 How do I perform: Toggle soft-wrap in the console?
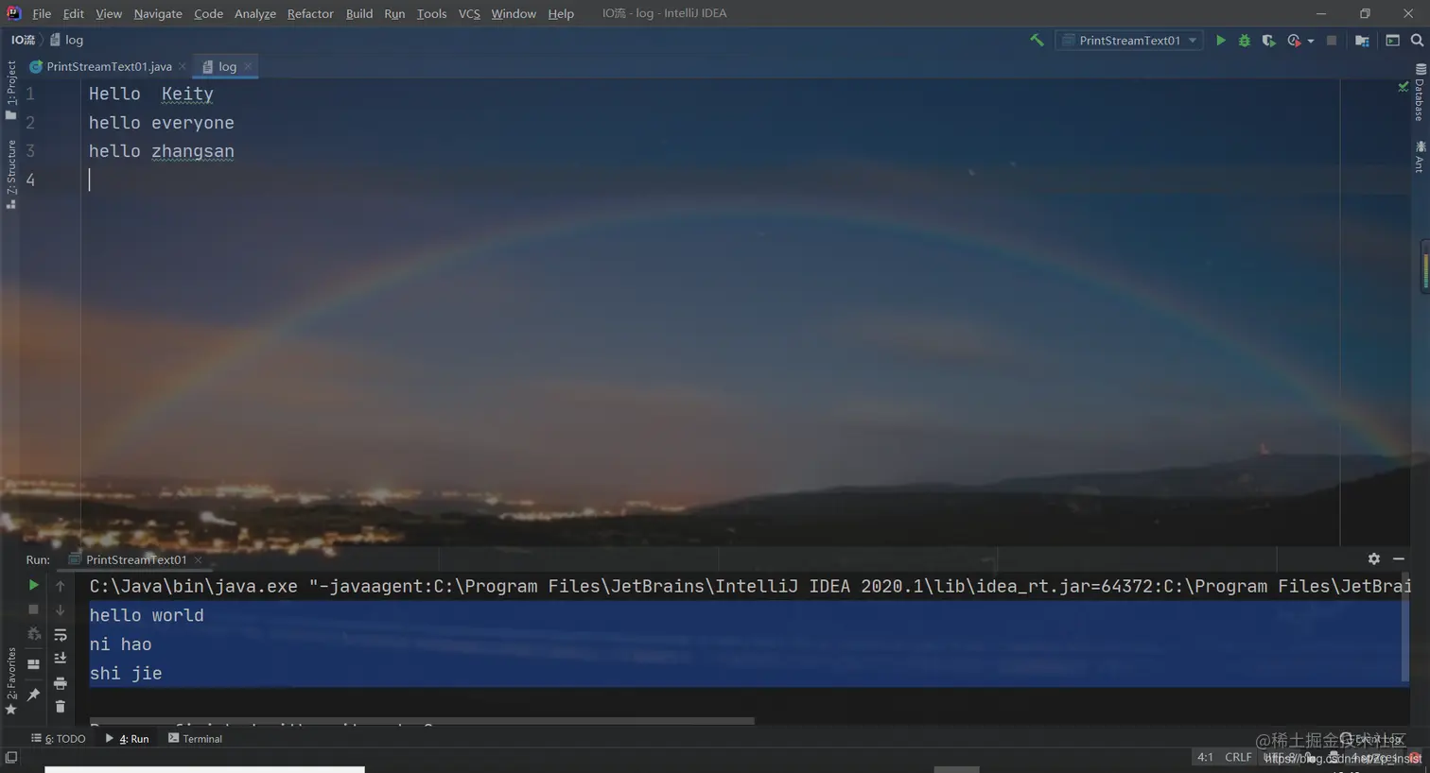tap(61, 635)
